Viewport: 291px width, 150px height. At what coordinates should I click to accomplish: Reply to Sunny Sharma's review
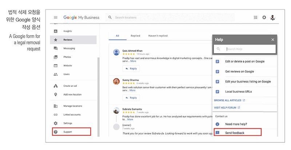pyautogui.click(x=131, y=98)
